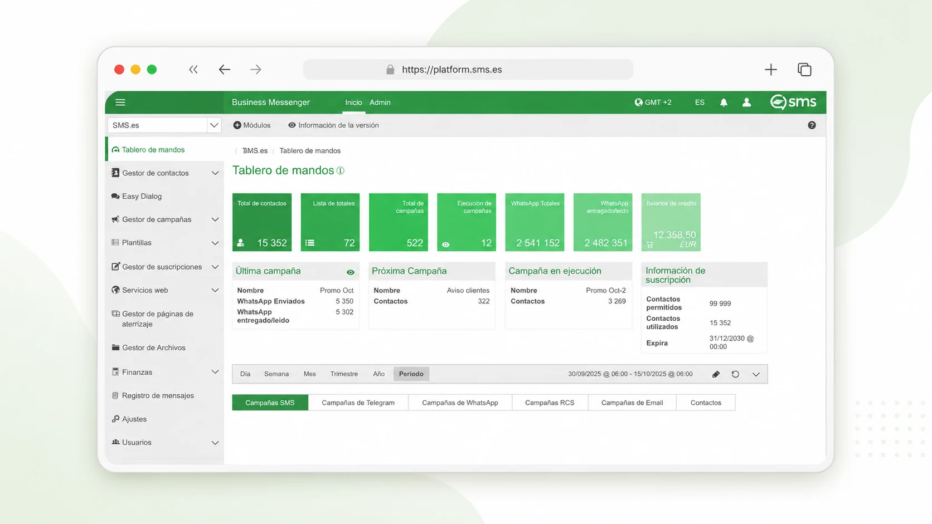
Task: Click WhatsApp Totales stat card
Action: (535, 222)
